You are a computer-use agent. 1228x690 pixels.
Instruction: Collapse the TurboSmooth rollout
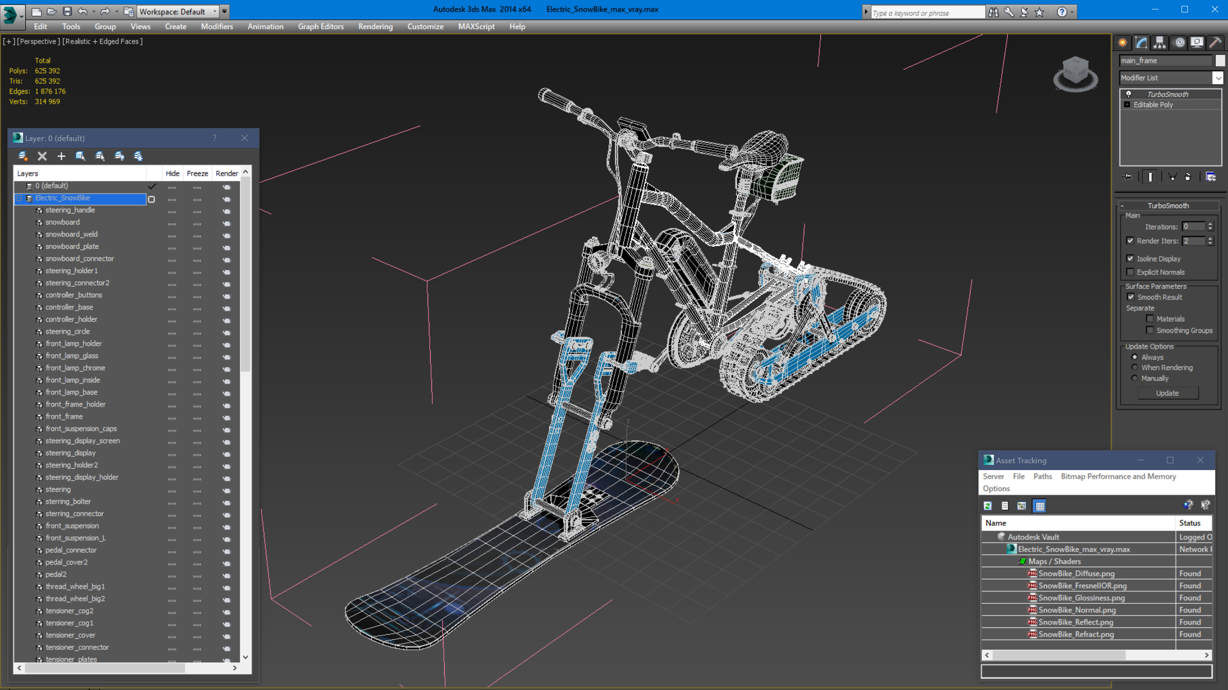(x=1122, y=205)
